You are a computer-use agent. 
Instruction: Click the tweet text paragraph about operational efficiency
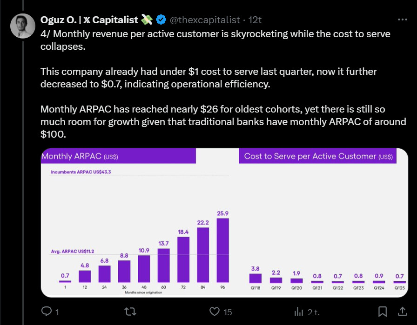tap(208, 78)
